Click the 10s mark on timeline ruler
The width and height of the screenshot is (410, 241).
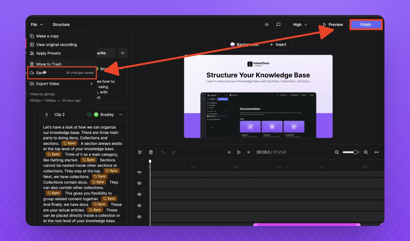pos(236,167)
